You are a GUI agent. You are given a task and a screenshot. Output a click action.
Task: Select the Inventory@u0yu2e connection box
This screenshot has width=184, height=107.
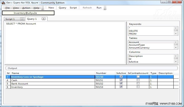28,13
